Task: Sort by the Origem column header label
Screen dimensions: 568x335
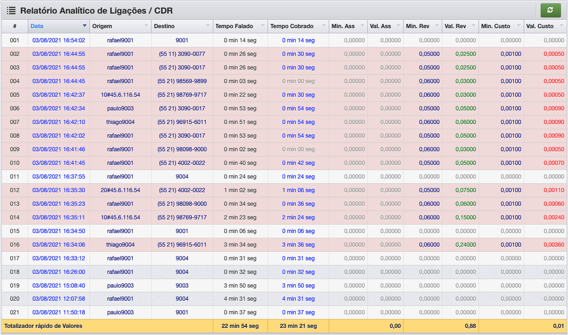Action: 102,26
